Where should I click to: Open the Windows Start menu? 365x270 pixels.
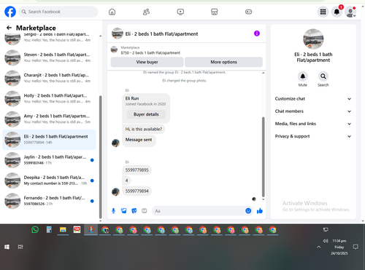[7, 247]
